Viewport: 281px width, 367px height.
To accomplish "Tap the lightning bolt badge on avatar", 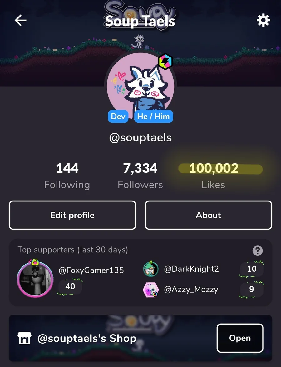I will coord(165,62).
